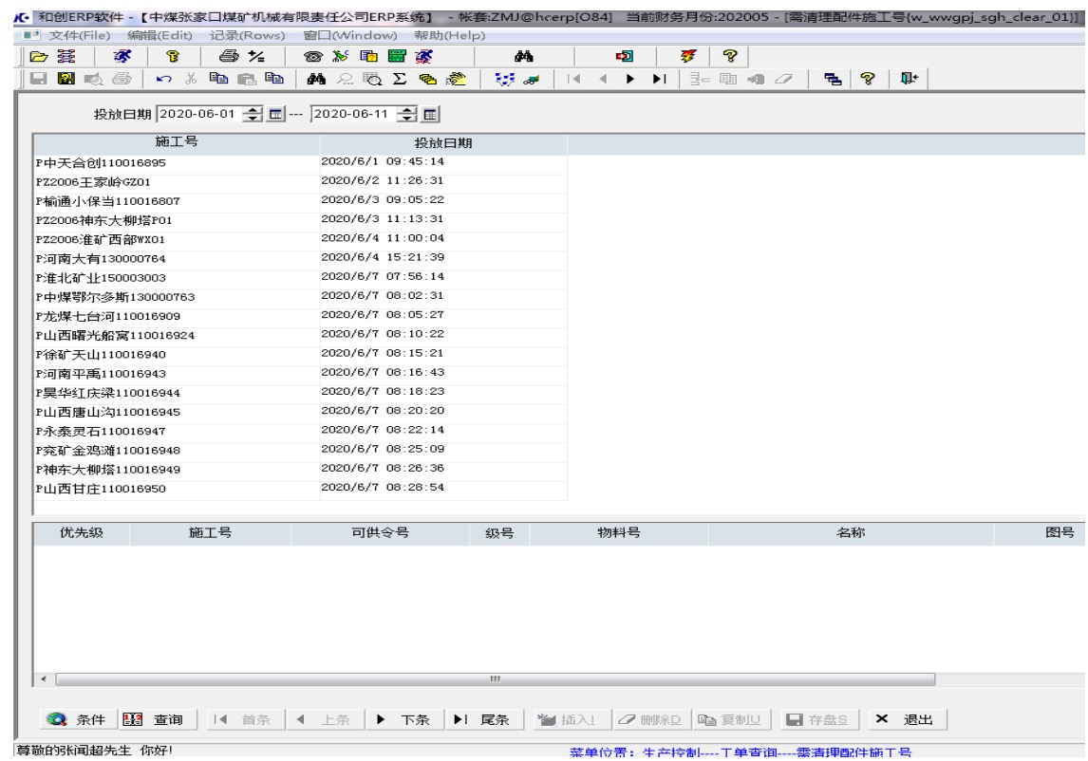
Task: Click the large binoculars icon in top toolbar
Action: coord(523,56)
